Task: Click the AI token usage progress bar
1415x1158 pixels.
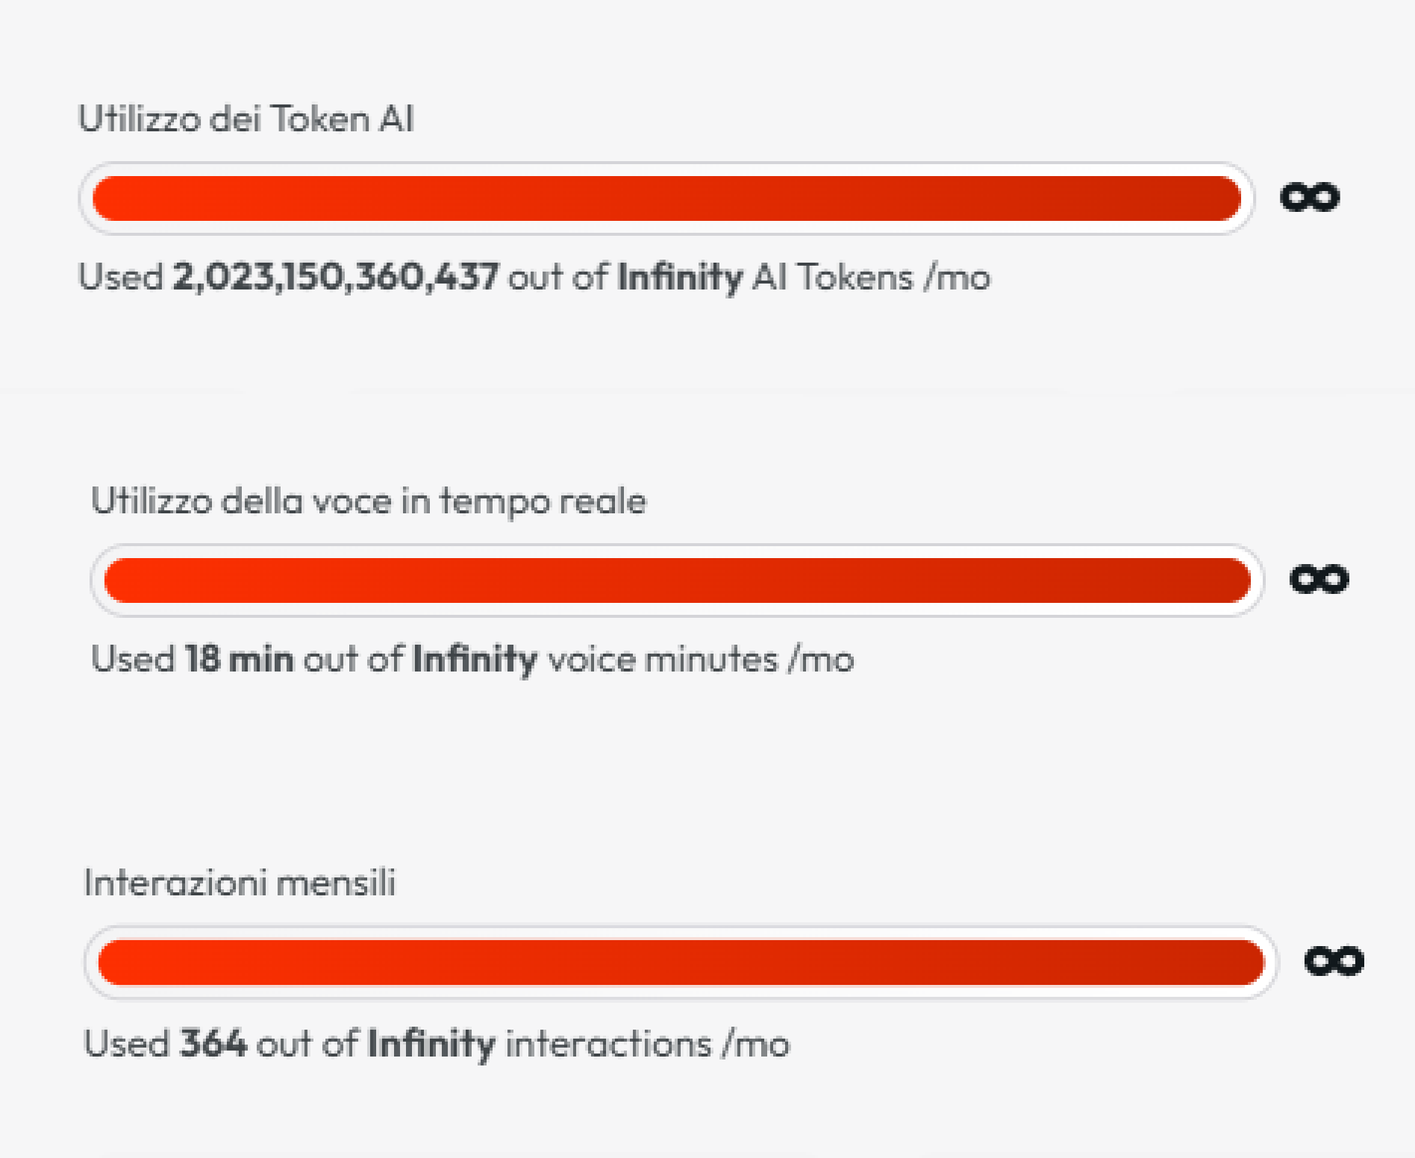Action: point(666,198)
